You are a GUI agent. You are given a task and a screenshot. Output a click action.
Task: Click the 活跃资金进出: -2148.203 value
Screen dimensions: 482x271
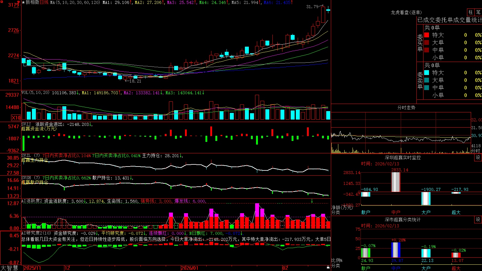tap(62, 124)
